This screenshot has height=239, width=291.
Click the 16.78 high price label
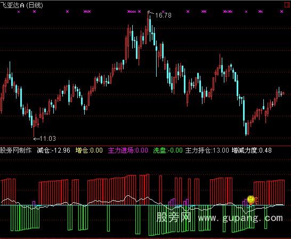point(163,15)
